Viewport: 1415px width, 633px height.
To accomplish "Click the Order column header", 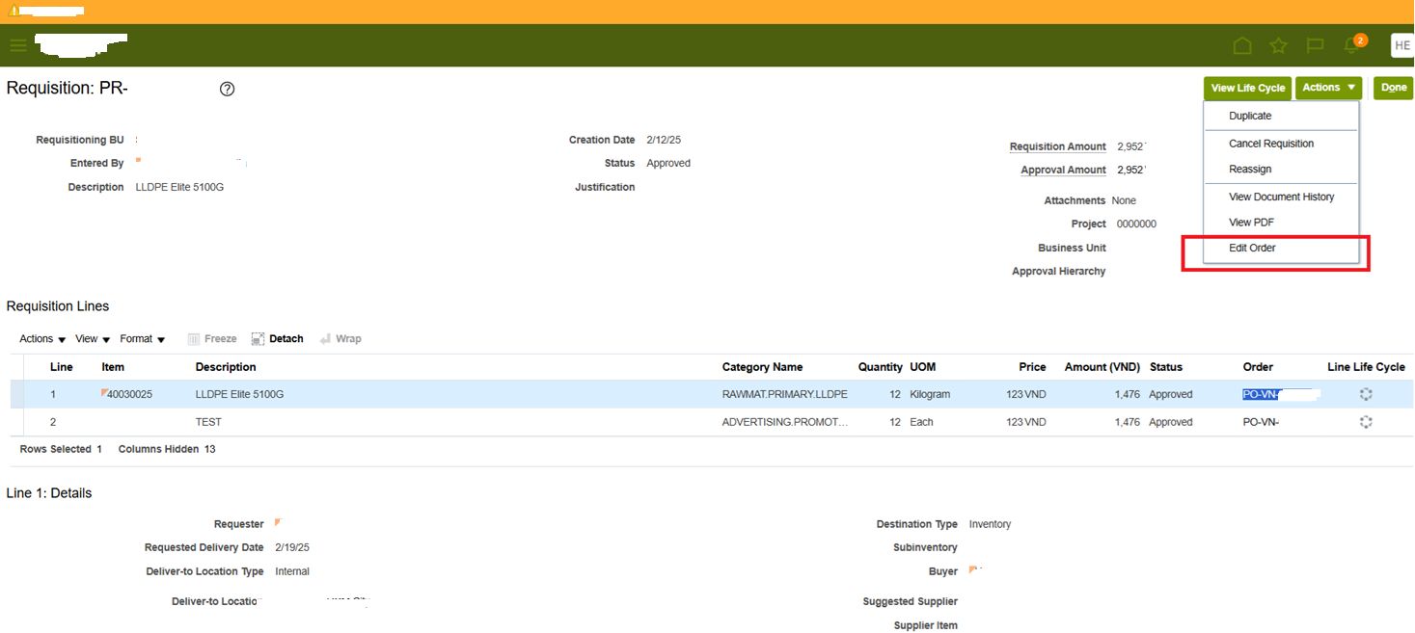I will point(1258,367).
